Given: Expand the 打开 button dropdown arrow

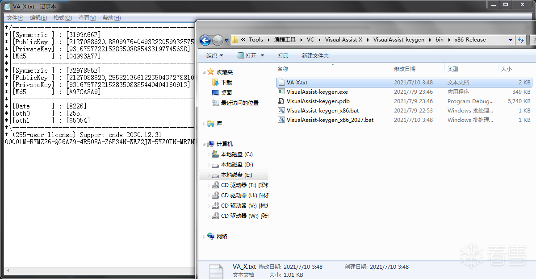Looking at the screenshot, I should (262, 56).
